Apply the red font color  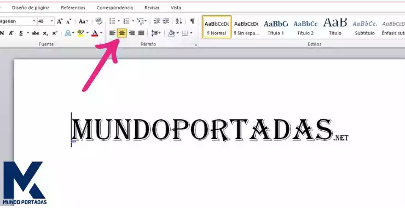pyautogui.click(x=95, y=33)
